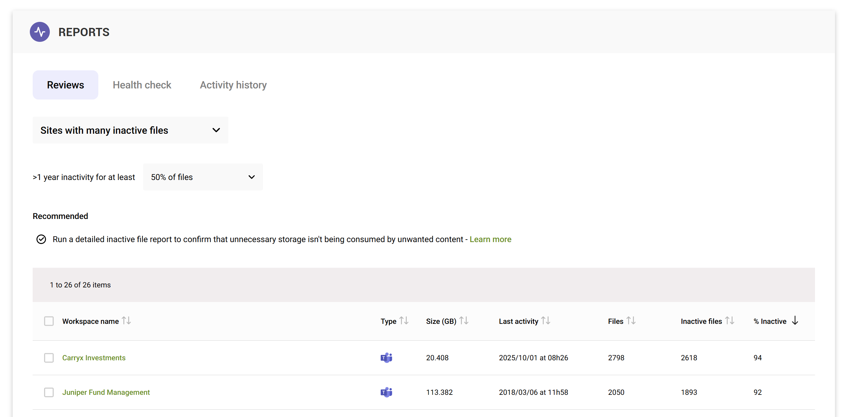Open the Juniper Fund Management workspace link
Image resolution: width=848 pixels, height=417 pixels.
[106, 392]
